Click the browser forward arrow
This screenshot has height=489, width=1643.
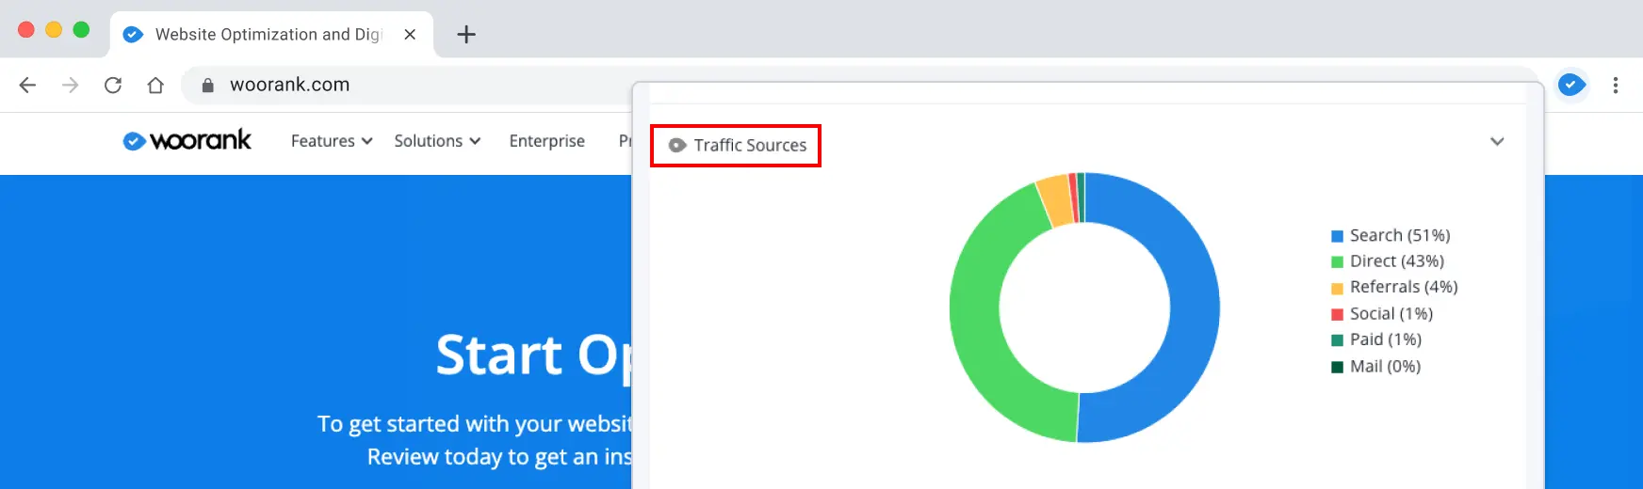[x=71, y=85]
